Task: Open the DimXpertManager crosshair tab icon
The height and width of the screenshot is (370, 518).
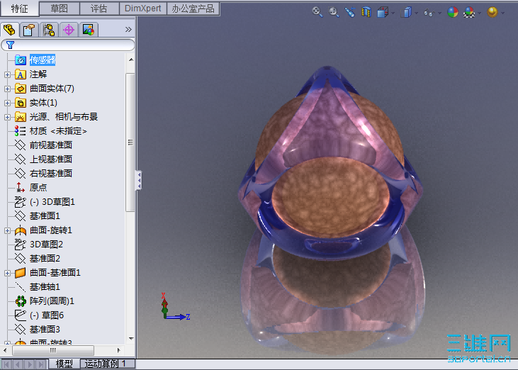Action: [69, 30]
